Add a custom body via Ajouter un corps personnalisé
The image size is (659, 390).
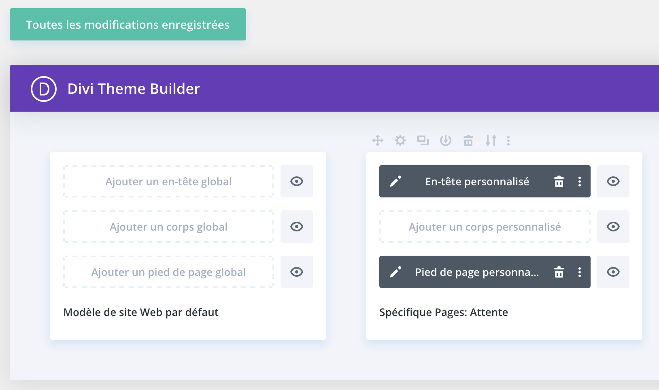click(485, 227)
